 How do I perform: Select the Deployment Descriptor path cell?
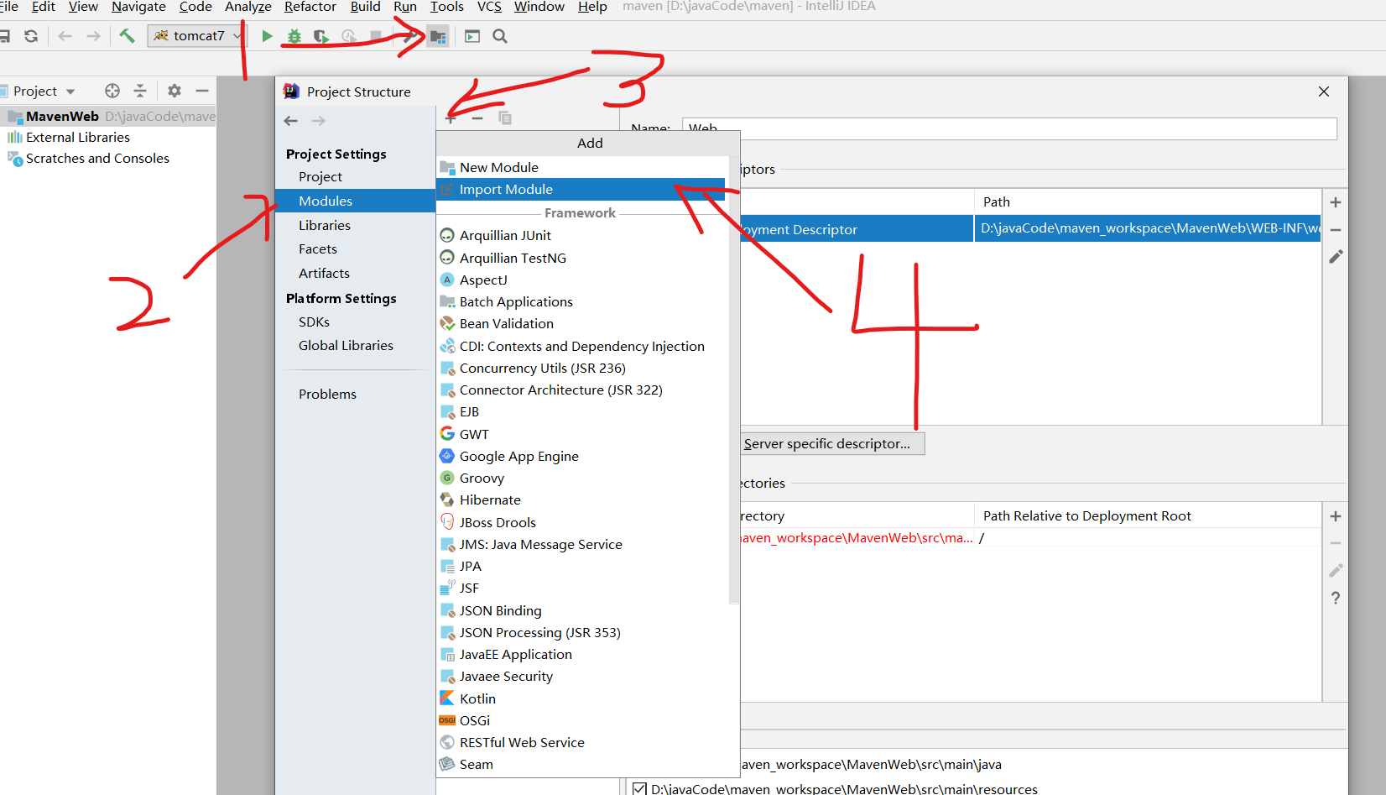[1148, 228]
